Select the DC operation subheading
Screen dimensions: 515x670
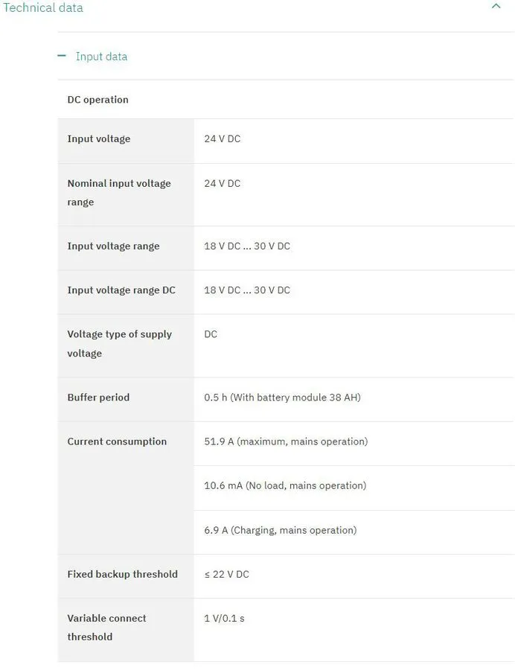[97, 100]
